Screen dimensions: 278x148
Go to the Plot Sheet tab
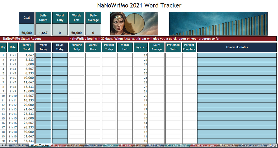(x=155, y=145)
